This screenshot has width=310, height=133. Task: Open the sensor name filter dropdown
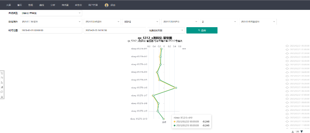coord(258,22)
